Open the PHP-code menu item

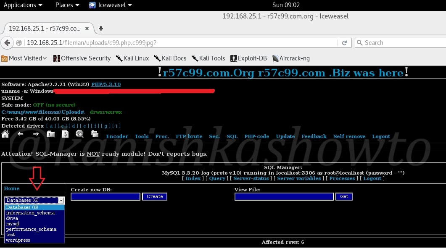[x=257, y=136]
